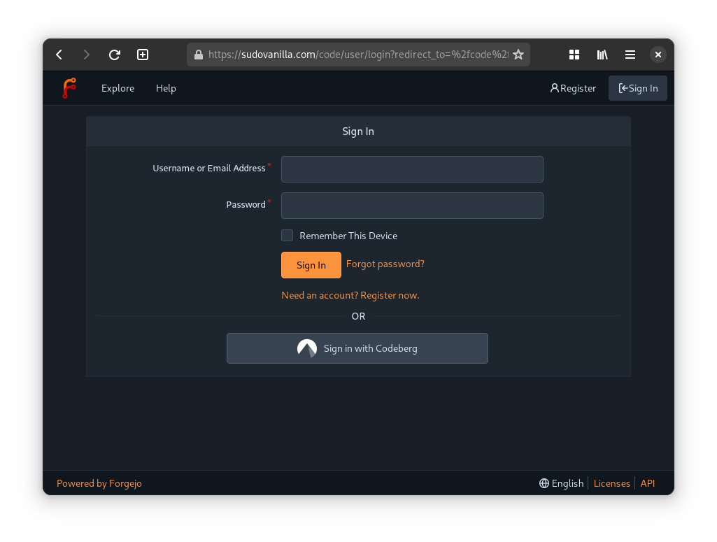Click the Forgejo logo icon
Screen dimensions: 717x542
pos(69,88)
